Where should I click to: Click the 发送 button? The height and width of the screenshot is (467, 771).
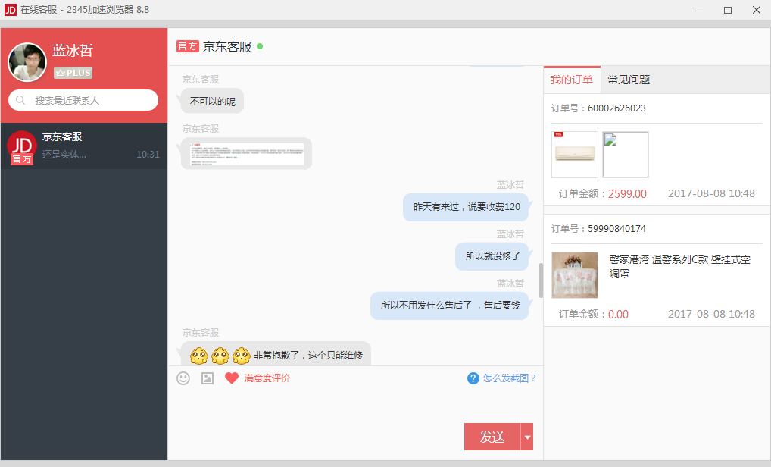click(492, 437)
